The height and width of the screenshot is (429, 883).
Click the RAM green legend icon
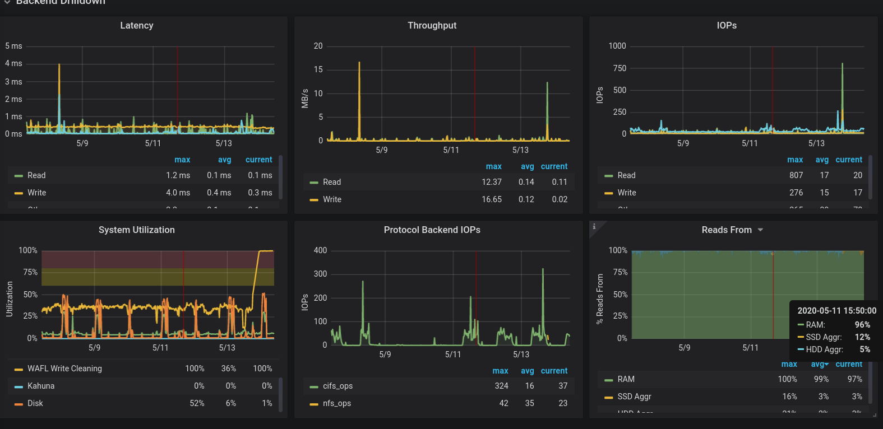[x=609, y=380]
